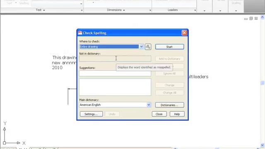This screenshot has height=149, width=265.
Task: Click the Text panel dialog launcher arrow
Action: click(x=82, y=10)
